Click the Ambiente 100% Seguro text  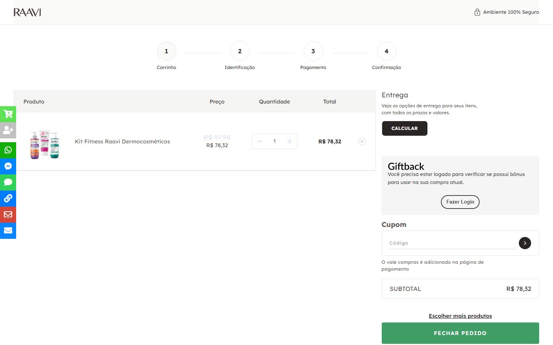(x=511, y=12)
